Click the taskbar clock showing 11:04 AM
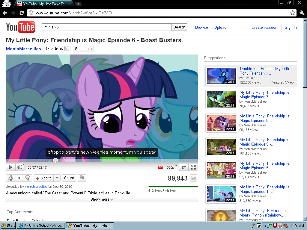 point(297,226)
